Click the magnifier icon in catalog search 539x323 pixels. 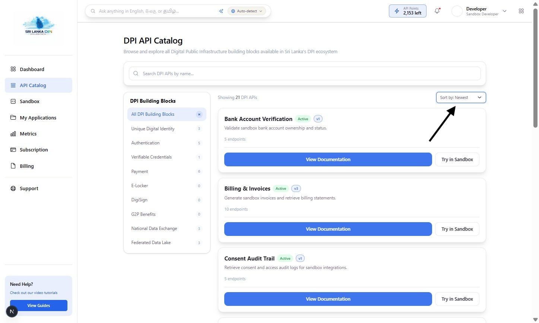click(136, 74)
